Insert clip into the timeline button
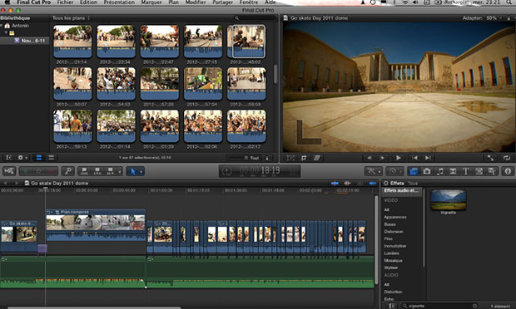516x309 pixels. click(x=97, y=171)
